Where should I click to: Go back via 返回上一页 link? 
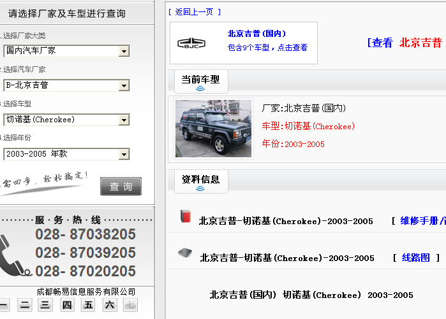pyautogui.click(x=194, y=12)
